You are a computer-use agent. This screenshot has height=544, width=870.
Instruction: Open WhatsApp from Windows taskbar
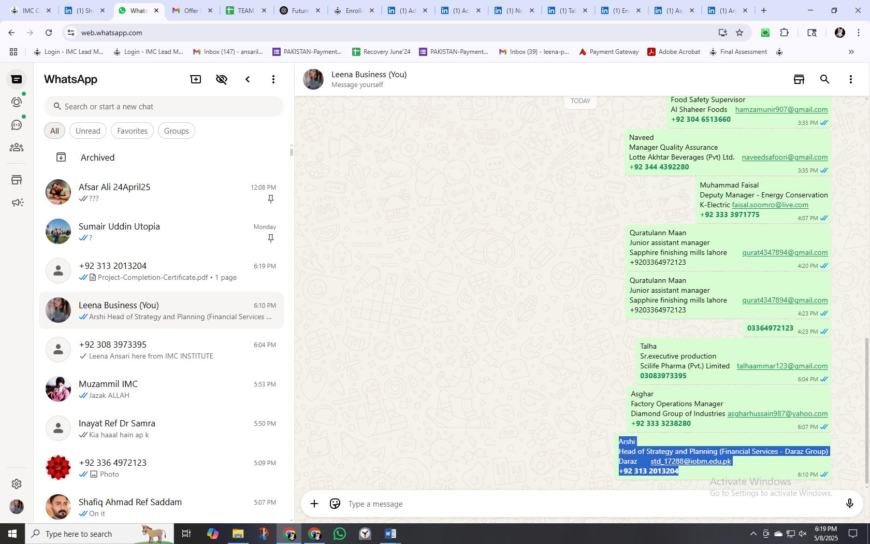(340, 534)
